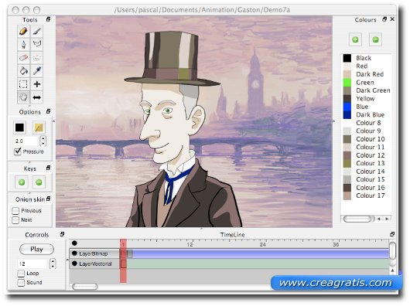Select the LayerVectorial layer
Screen dimensions: 410x306
(x=94, y=263)
